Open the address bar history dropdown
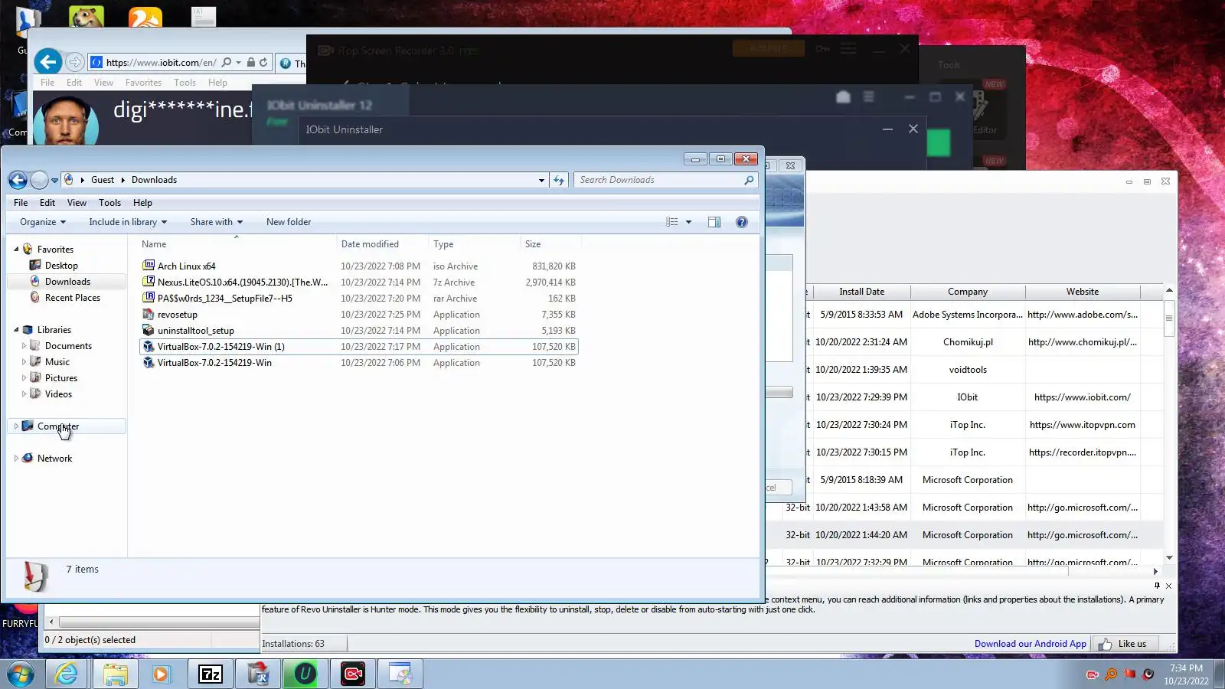Viewport: 1225px width, 689px height. [541, 180]
